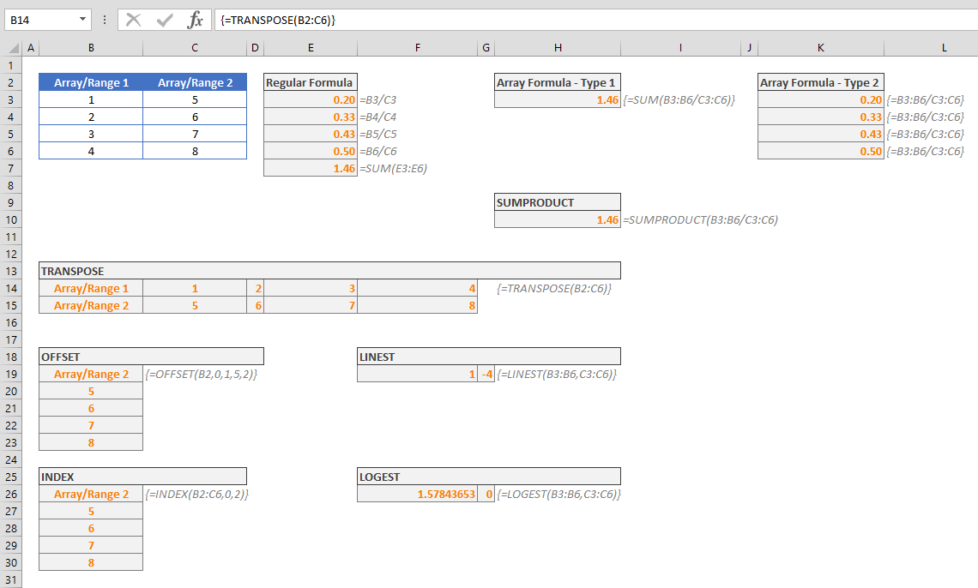Open the Name Box dropdown arrow
Screen dimensions: 978x588
click(x=82, y=19)
